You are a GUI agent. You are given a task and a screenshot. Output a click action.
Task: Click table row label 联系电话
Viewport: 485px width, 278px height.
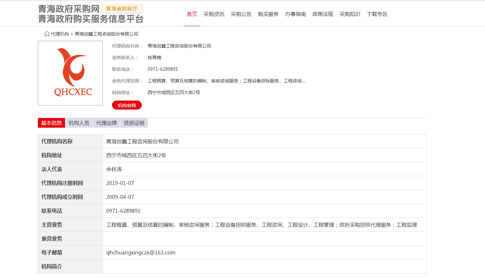(x=52, y=211)
